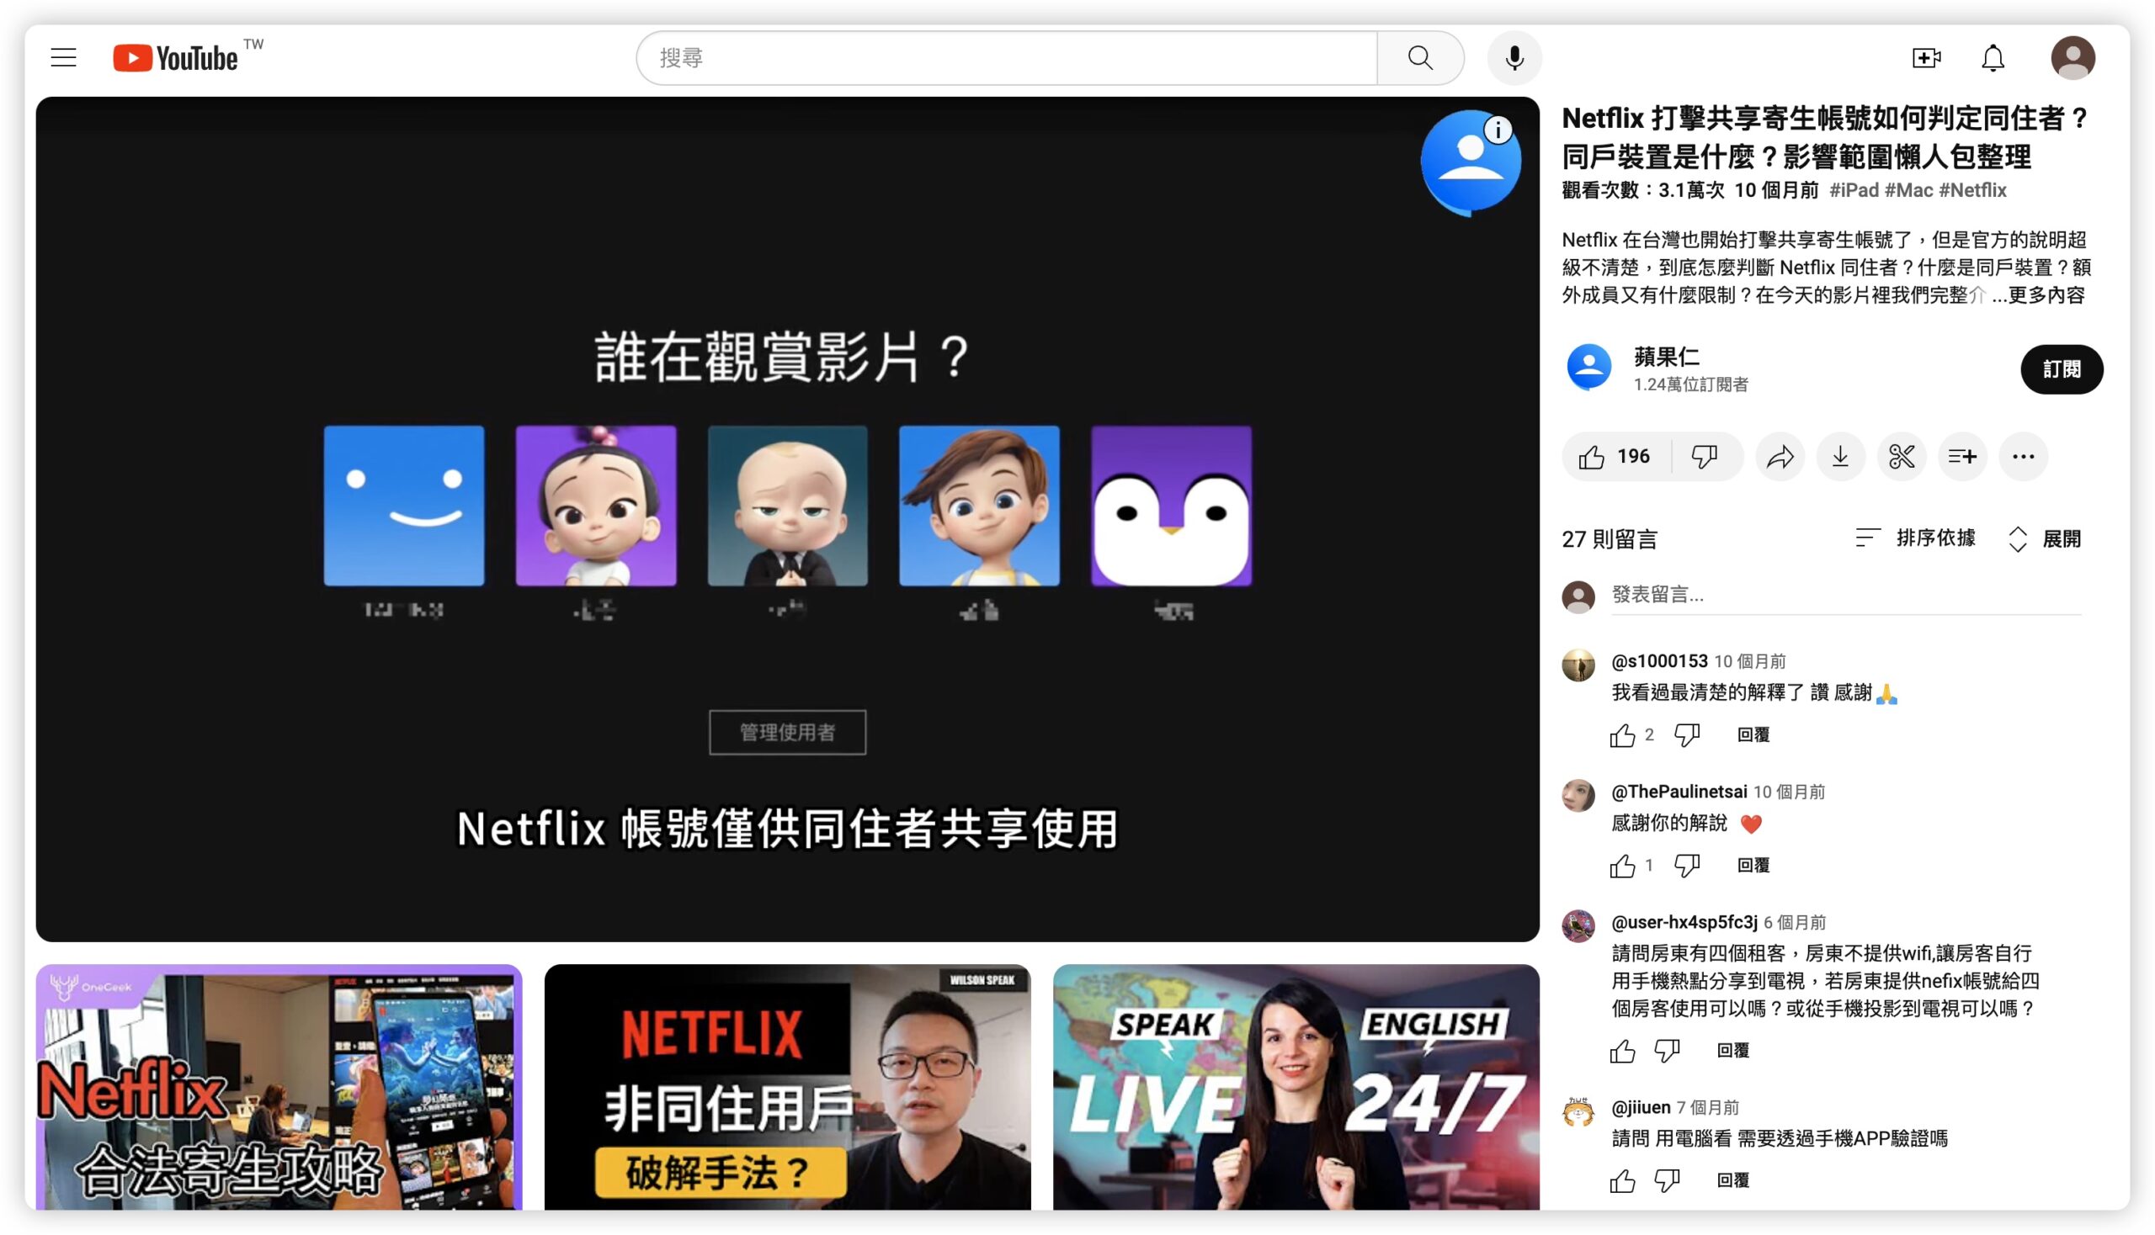Open the #iPad hashtag link
The width and height of the screenshot is (2155, 1235).
[1854, 190]
